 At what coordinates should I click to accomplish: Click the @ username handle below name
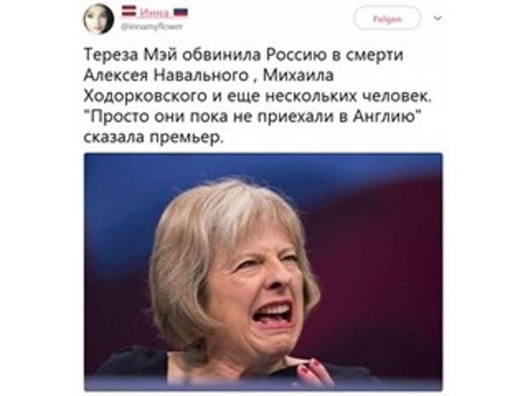coord(152,26)
